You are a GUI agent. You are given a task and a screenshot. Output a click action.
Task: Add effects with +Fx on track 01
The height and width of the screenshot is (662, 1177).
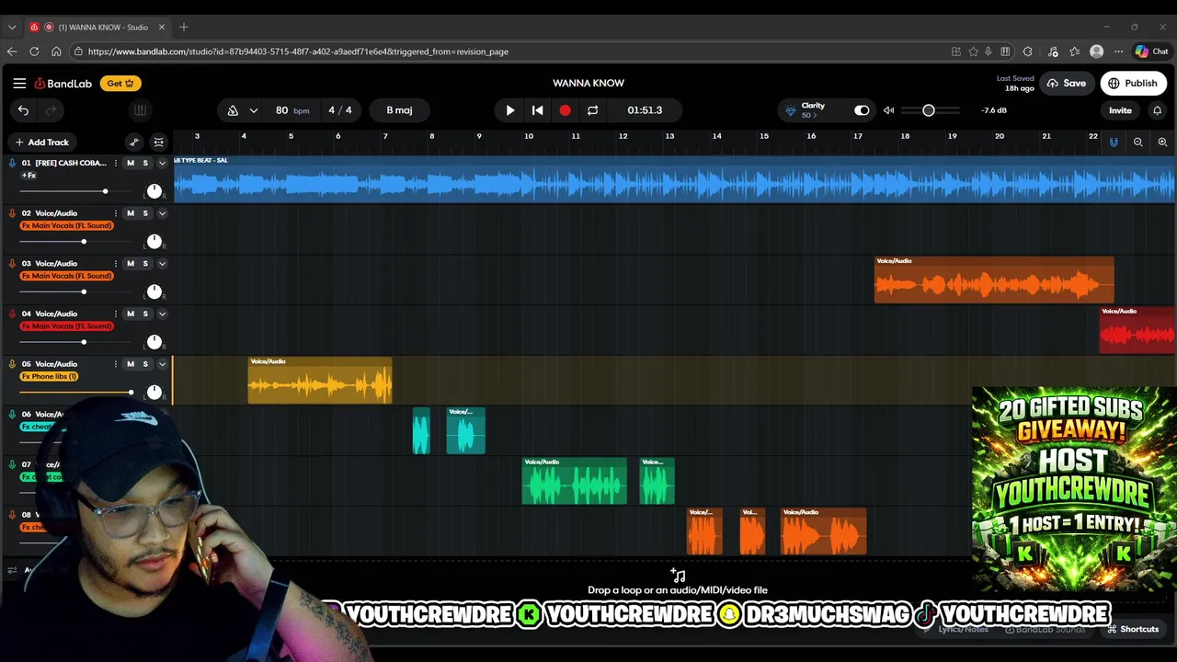point(29,176)
